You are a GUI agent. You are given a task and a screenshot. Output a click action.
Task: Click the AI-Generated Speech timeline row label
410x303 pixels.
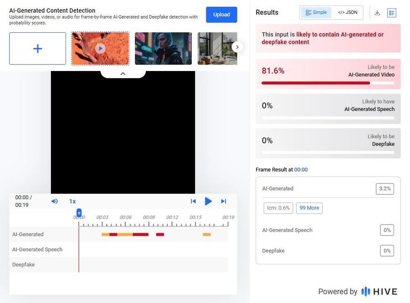[x=37, y=249]
